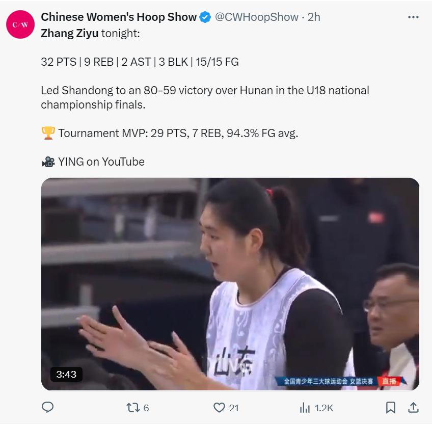Click the like count number 21
This screenshot has width=432, height=424.
click(x=234, y=408)
